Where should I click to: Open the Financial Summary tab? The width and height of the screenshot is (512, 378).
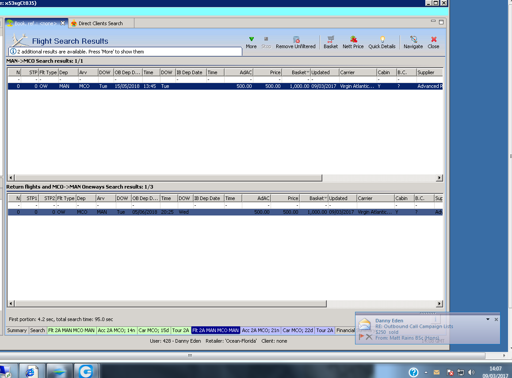click(x=345, y=330)
